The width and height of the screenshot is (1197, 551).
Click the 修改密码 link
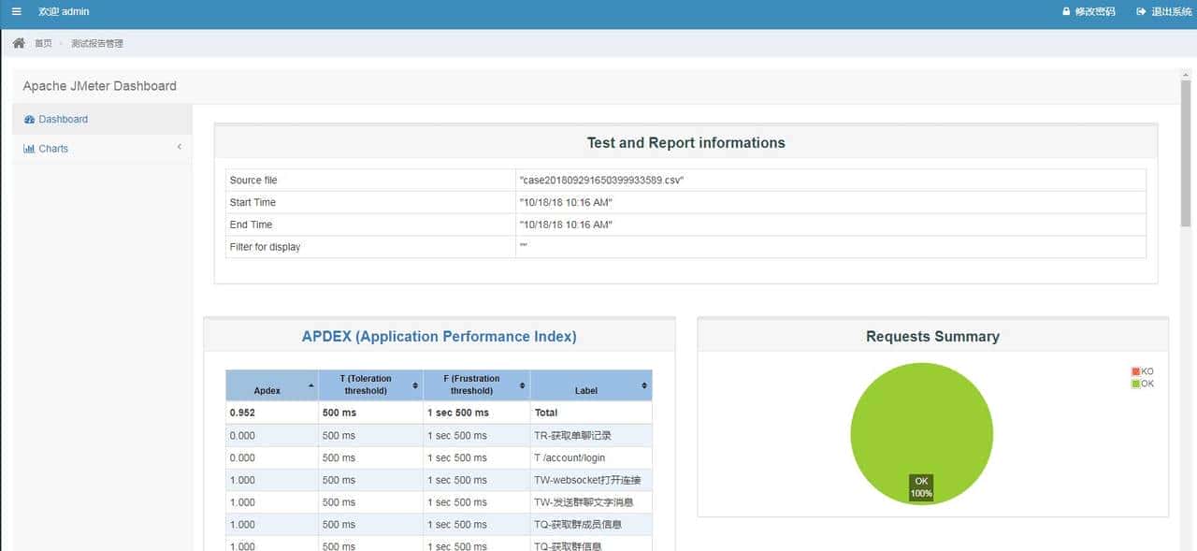[x=1095, y=12]
